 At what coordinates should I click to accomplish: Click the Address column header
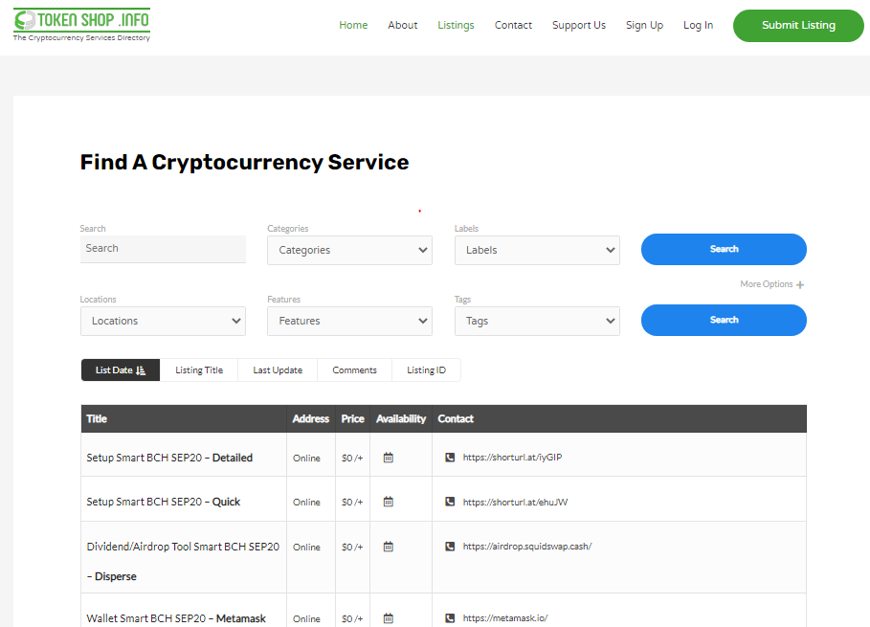click(311, 419)
